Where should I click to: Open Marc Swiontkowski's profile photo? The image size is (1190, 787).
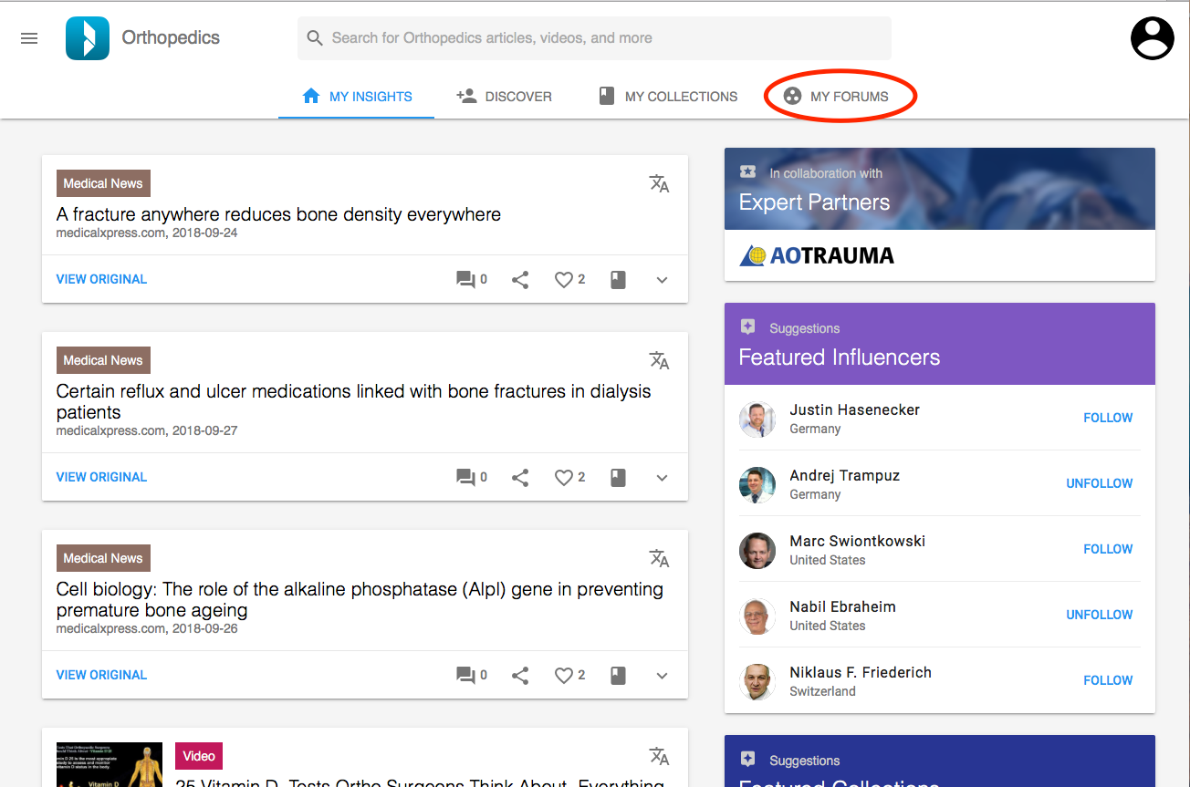(x=757, y=551)
